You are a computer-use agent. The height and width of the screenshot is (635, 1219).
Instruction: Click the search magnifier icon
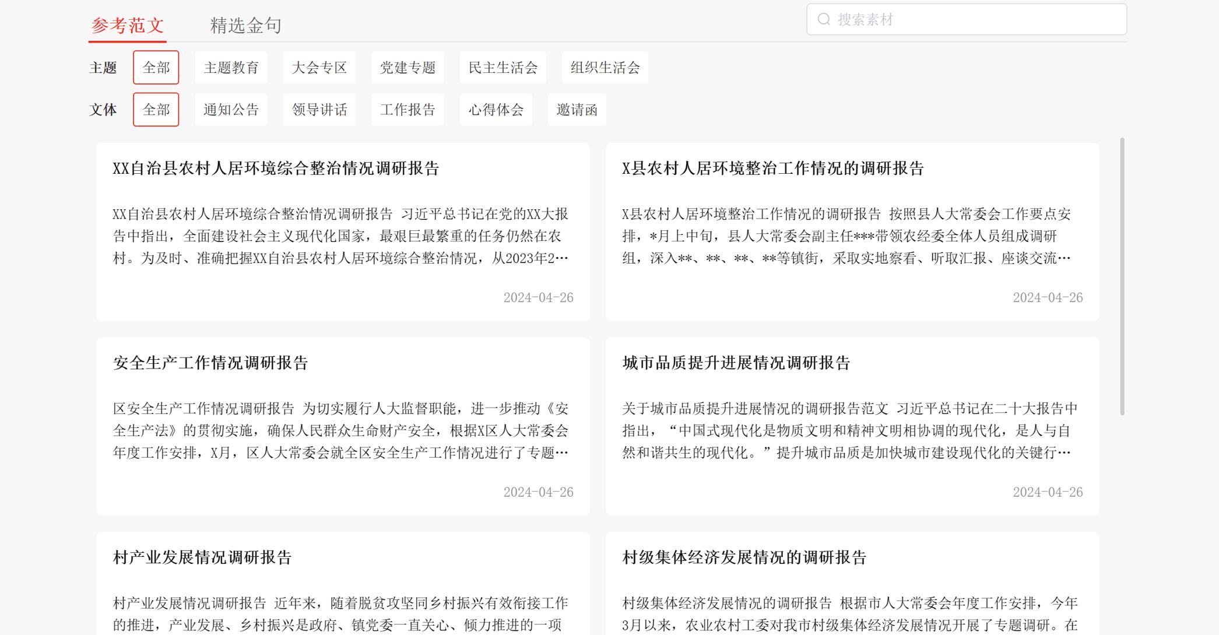point(824,19)
